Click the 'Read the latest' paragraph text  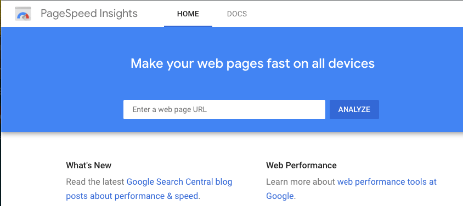click(95, 182)
